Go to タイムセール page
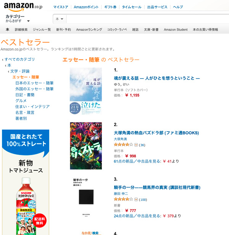This screenshot has height=235, width=229. tap(132, 7)
